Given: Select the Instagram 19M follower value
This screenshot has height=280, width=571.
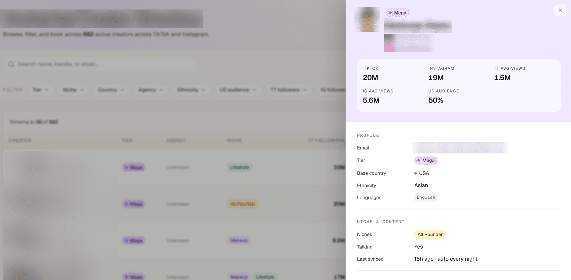Looking at the screenshot, I should pyautogui.click(x=436, y=78).
